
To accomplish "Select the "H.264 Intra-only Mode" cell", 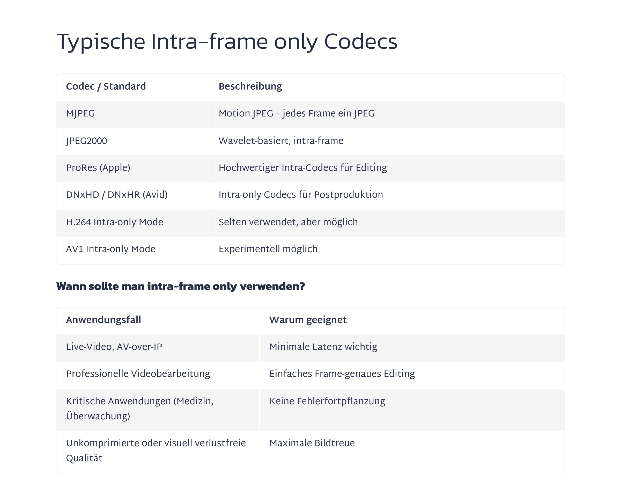I will 114,222.
